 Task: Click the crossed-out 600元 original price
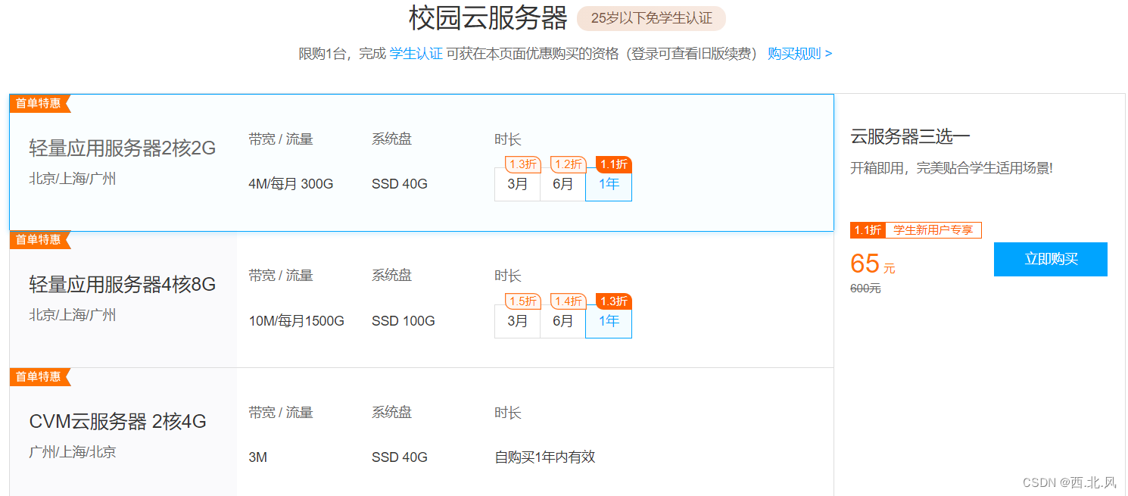tap(865, 289)
